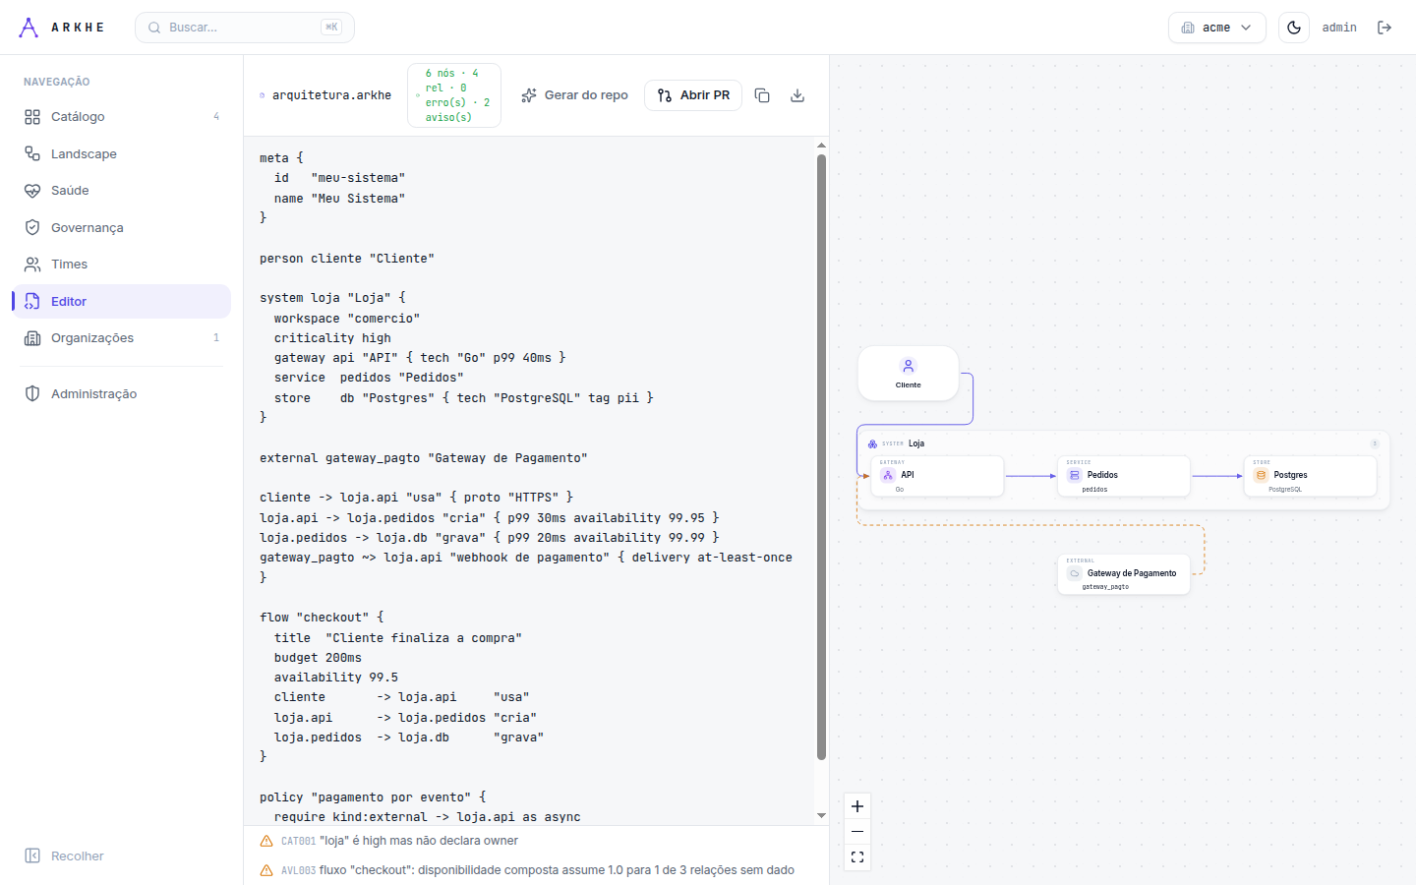Viewport: 1416px width, 885px height.
Task: Click the editor vertical scrollbar thumb
Action: click(821, 457)
